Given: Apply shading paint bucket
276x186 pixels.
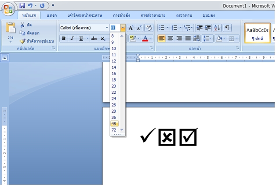Looking at the screenshot, I should 219,39.
